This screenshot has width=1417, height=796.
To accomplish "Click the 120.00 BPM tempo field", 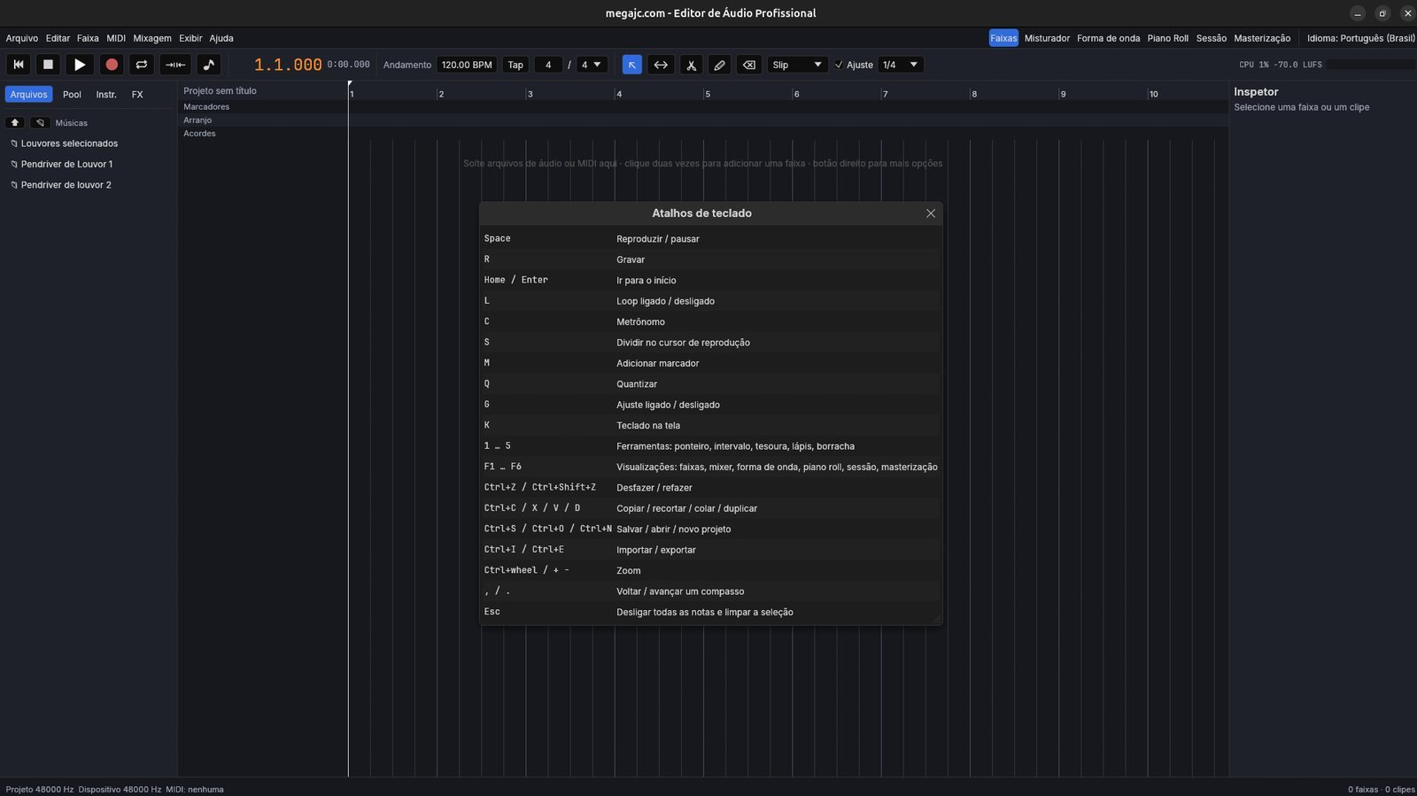I will (466, 65).
